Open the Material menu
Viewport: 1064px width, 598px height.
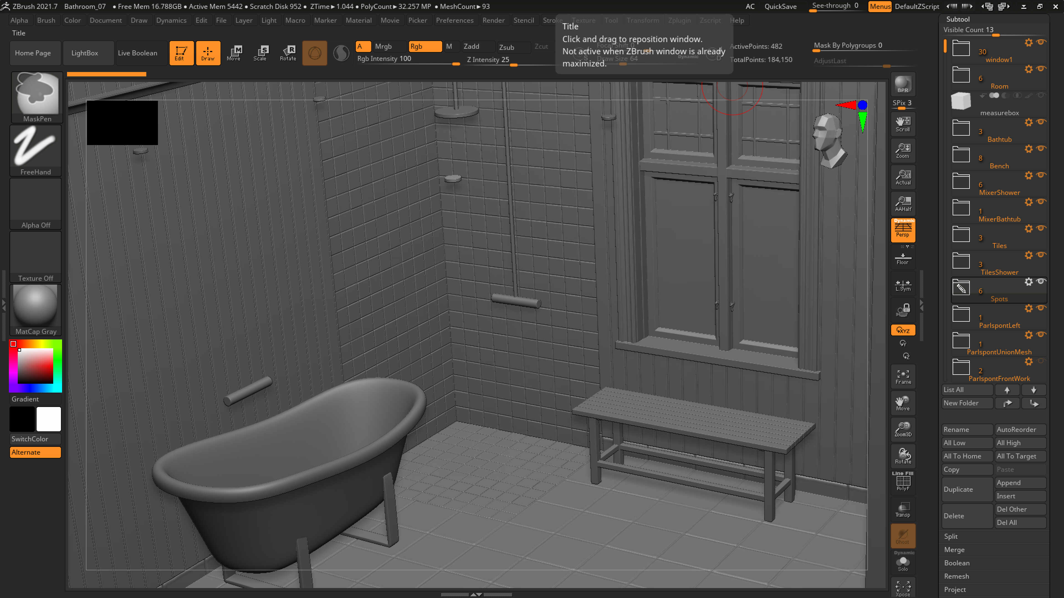click(359, 20)
